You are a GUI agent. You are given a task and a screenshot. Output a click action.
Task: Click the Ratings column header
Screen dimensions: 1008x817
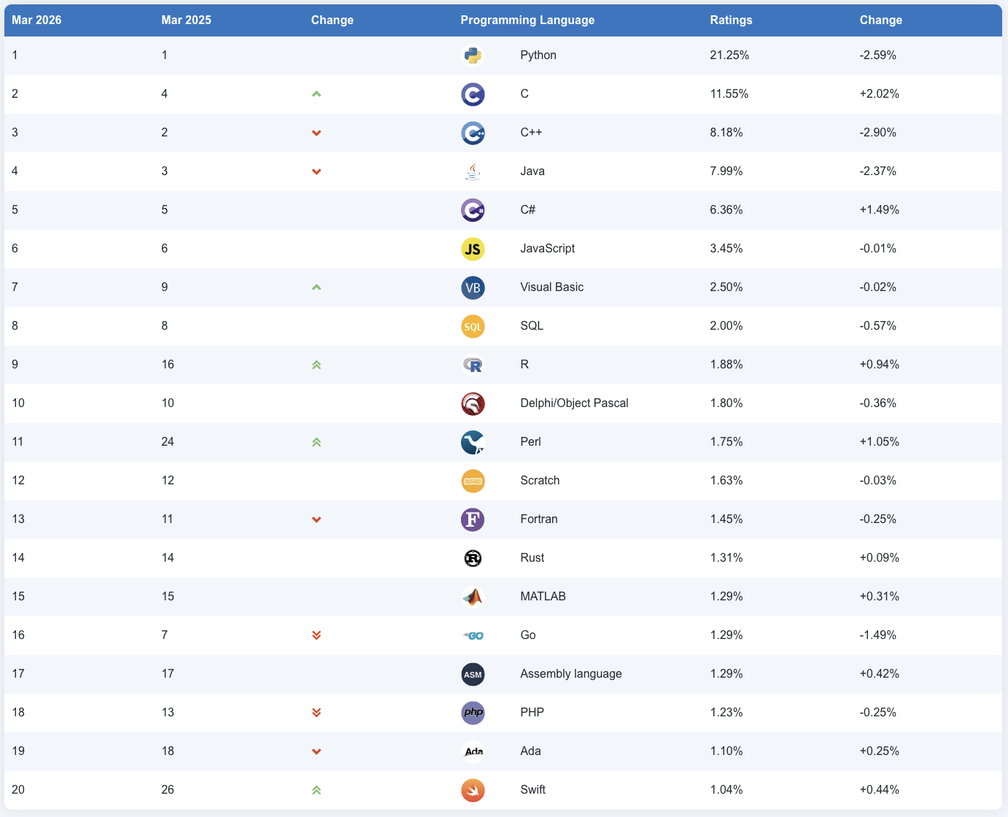(x=731, y=20)
